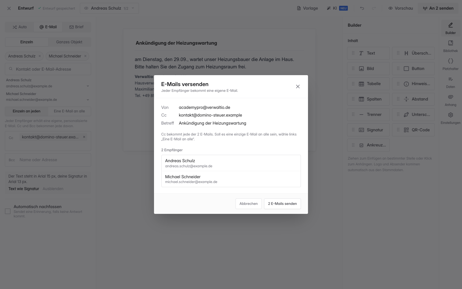This screenshot has width=462, height=289.
Task: Add an Abstand spacer block
Action: tap(413, 99)
